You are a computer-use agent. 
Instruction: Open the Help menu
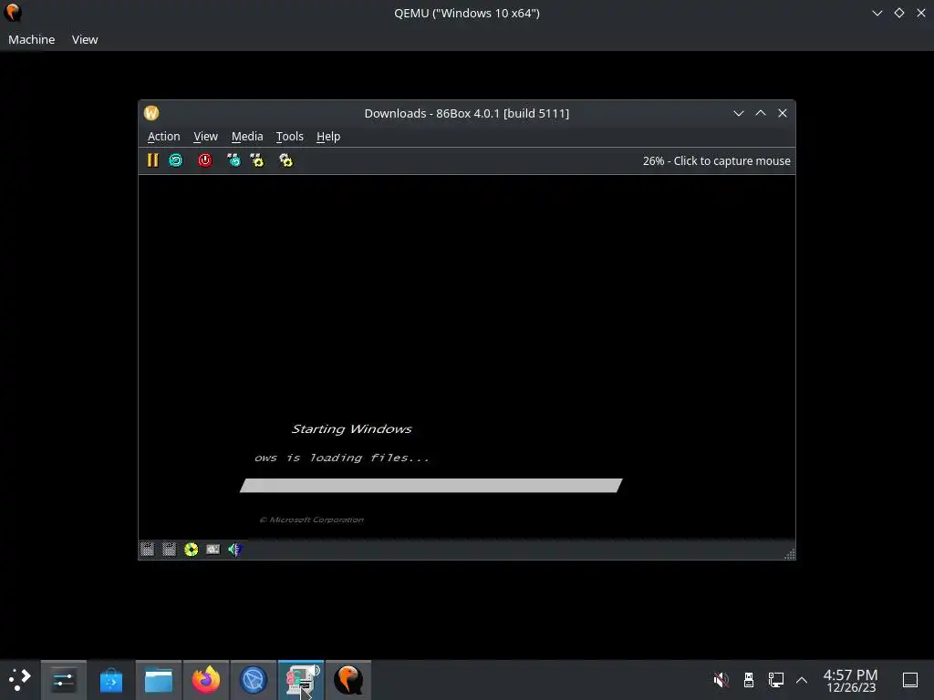click(328, 137)
